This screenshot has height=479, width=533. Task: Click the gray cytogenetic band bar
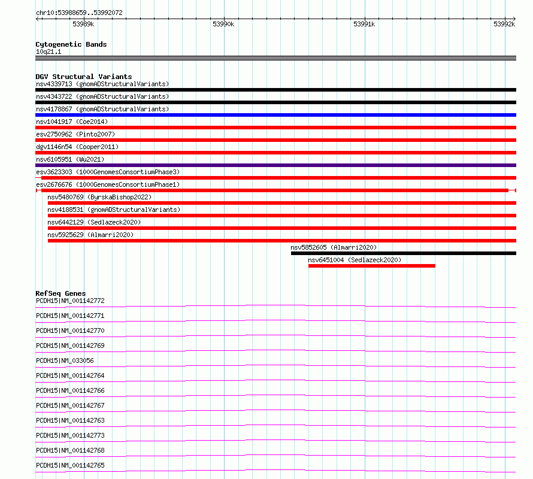[x=275, y=58]
